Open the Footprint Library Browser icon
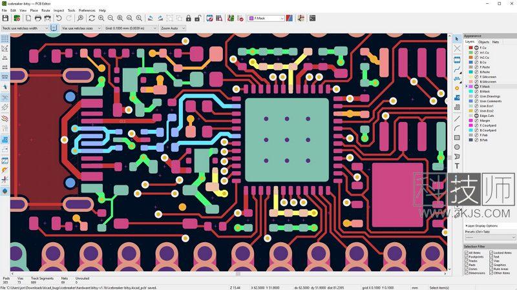517x290 pixels. coord(219,19)
